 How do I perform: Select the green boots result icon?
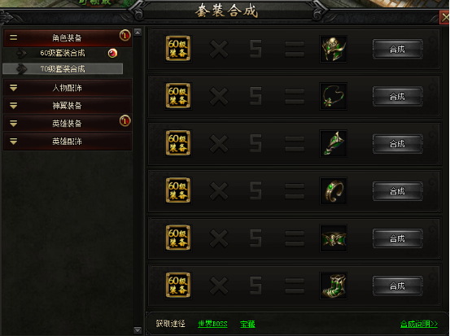[333, 286]
